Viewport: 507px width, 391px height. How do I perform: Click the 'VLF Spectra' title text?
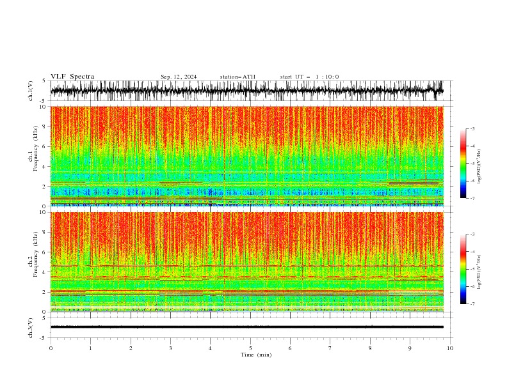pyautogui.click(x=72, y=77)
